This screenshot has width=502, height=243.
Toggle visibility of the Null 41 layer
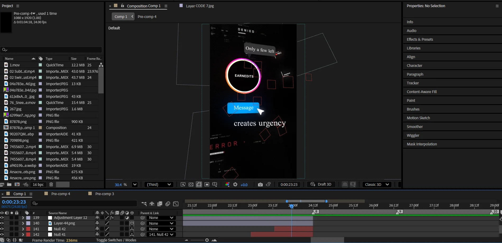(2, 235)
